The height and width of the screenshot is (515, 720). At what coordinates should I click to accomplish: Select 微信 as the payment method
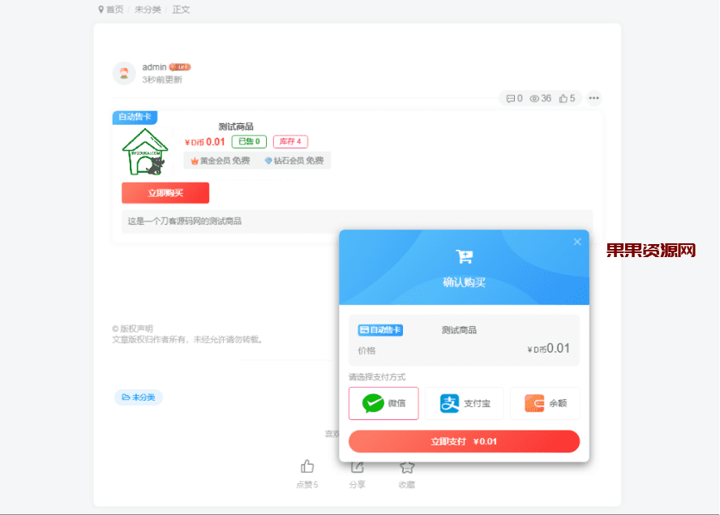384,403
